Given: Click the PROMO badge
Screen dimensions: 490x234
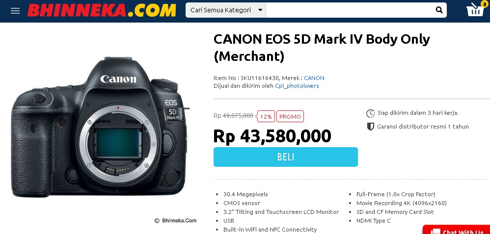Looking at the screenshot, I should coord(290,117).
